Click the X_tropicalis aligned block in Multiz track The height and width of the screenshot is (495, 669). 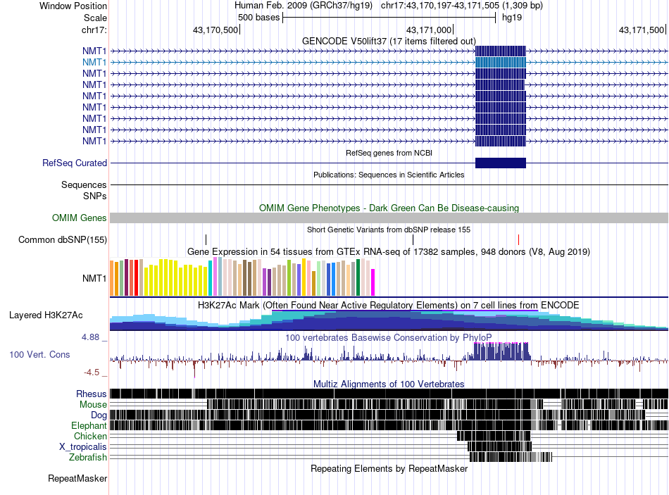point(499,447)
